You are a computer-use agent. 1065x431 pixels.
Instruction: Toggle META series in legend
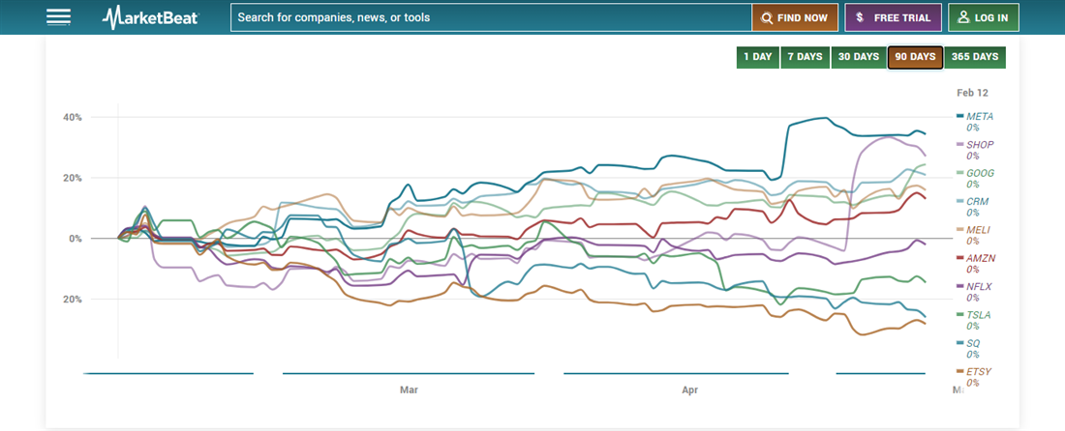(979, 117)
